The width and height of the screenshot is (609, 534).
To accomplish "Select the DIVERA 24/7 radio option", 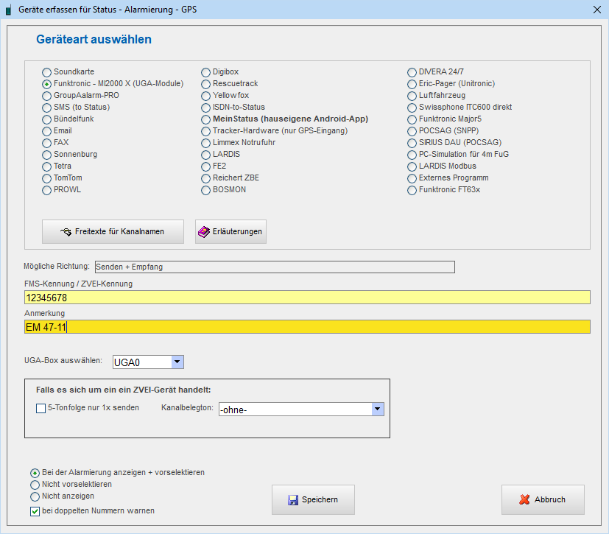I will click(413, 72).
